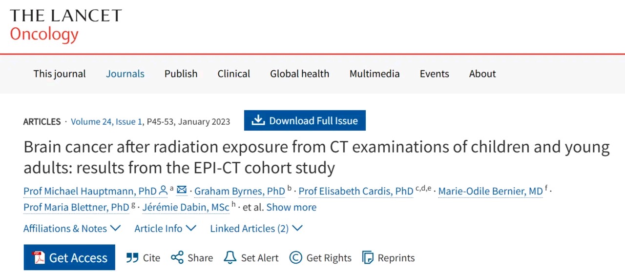Viewport: 625px width, 272px height.
Task: Open the Journals menu
Action: [125, 74]
